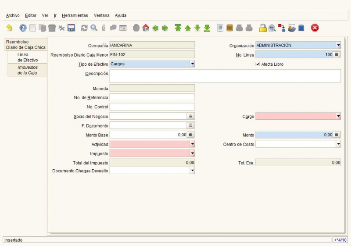351x246 pixels.
Task: Open the Ayuda menu
Action: (121, 15)
